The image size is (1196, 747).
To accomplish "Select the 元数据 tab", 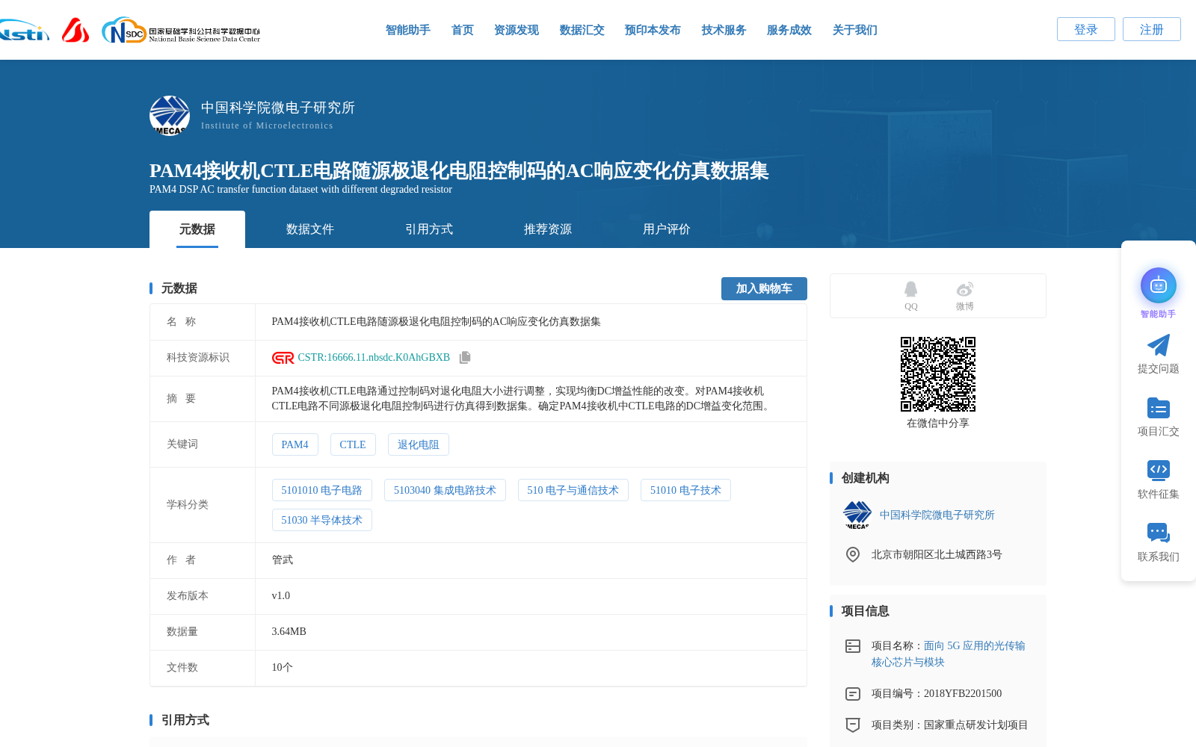I will coord(197,229).
